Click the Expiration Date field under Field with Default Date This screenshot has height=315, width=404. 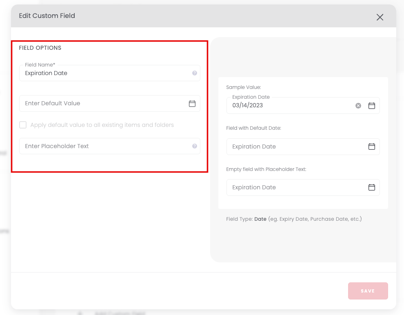pyautogui.click(x=303, y=146)
